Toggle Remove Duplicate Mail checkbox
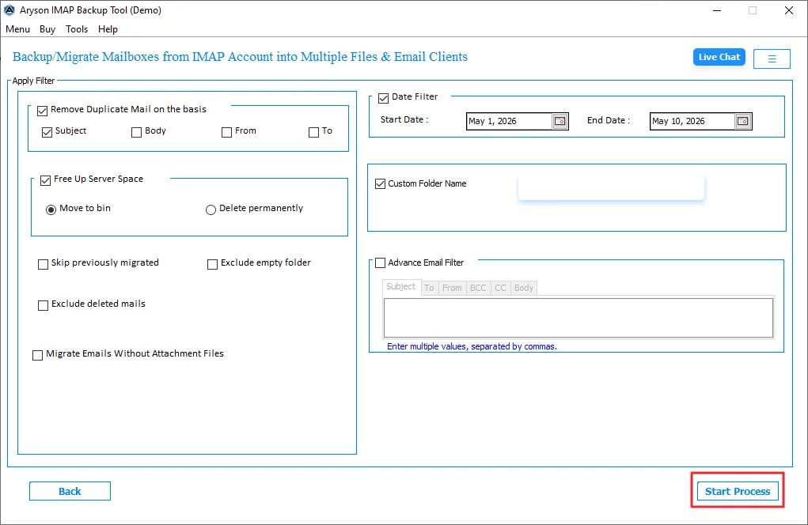 point(42,110)
